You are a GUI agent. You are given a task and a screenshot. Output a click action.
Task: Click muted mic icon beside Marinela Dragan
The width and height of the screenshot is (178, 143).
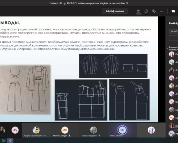(69, 135)
